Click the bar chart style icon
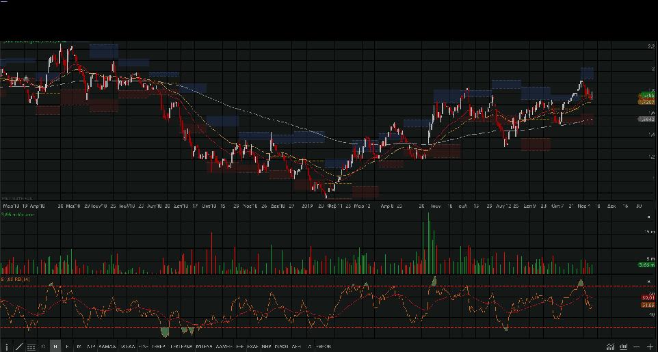Screen dimensions: 658x352 point(622,347)
